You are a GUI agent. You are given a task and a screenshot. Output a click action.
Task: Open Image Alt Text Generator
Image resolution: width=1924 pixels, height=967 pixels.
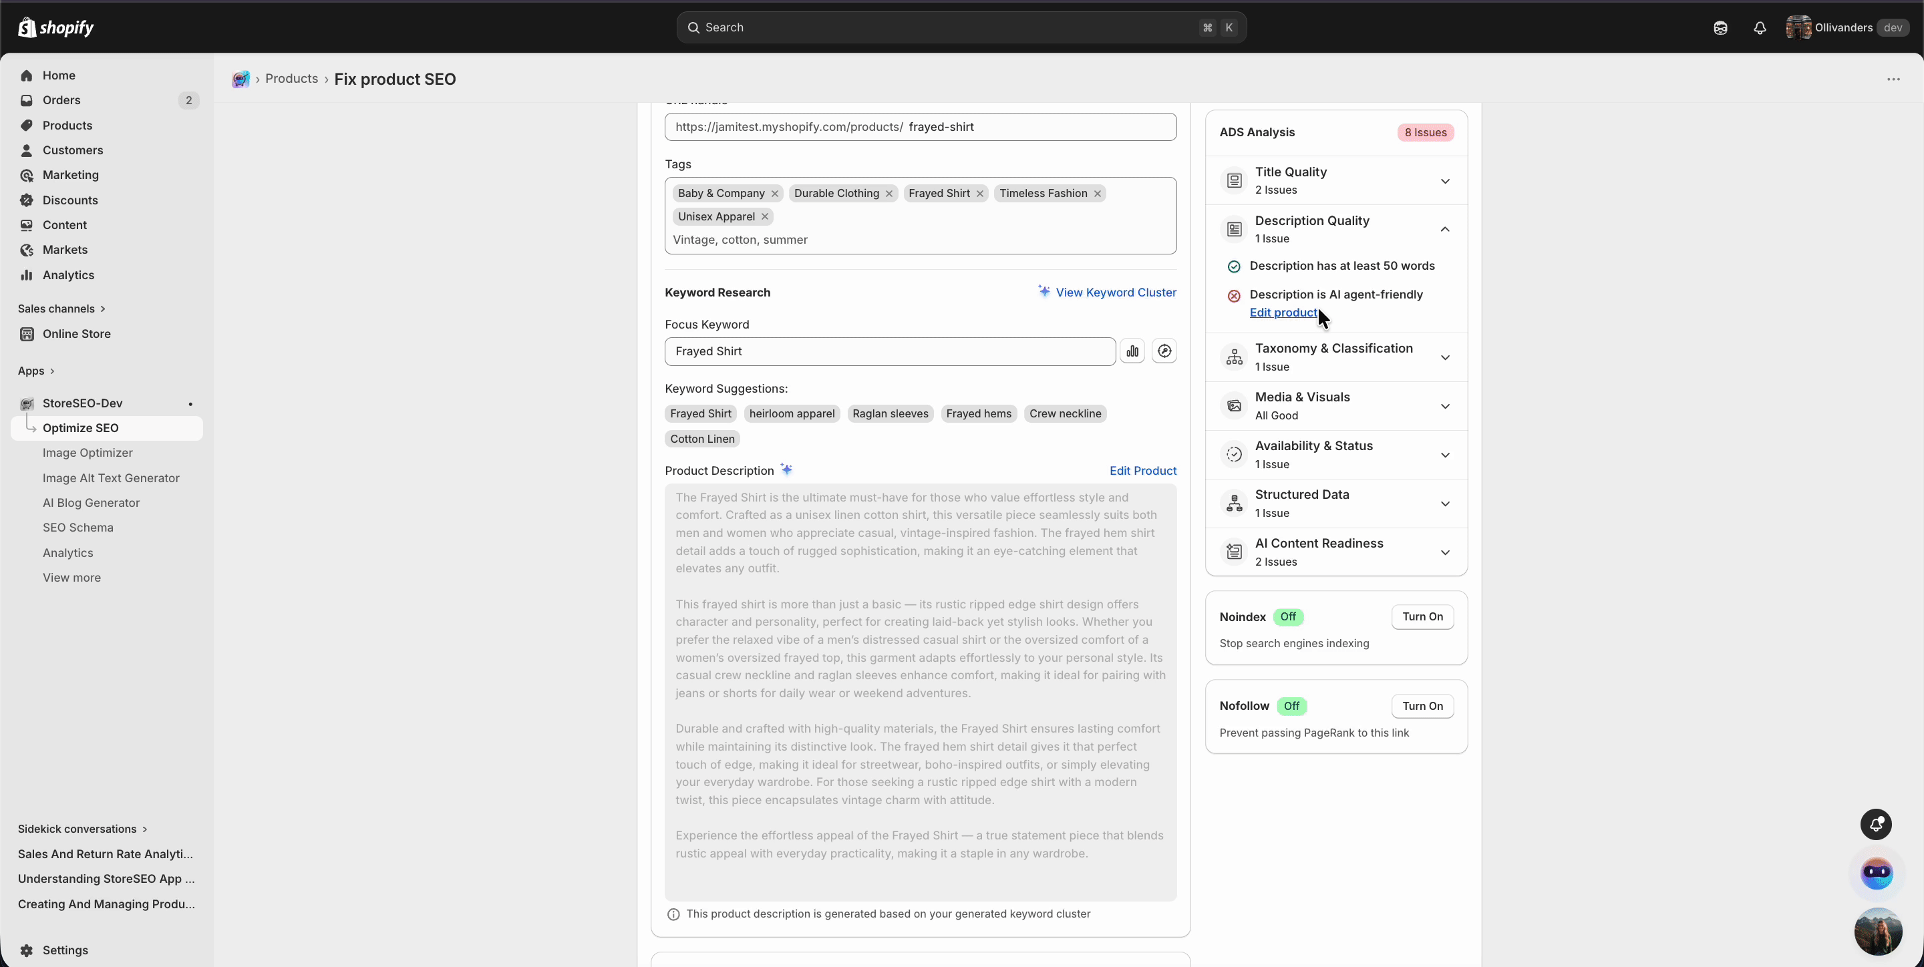point(110,478)
